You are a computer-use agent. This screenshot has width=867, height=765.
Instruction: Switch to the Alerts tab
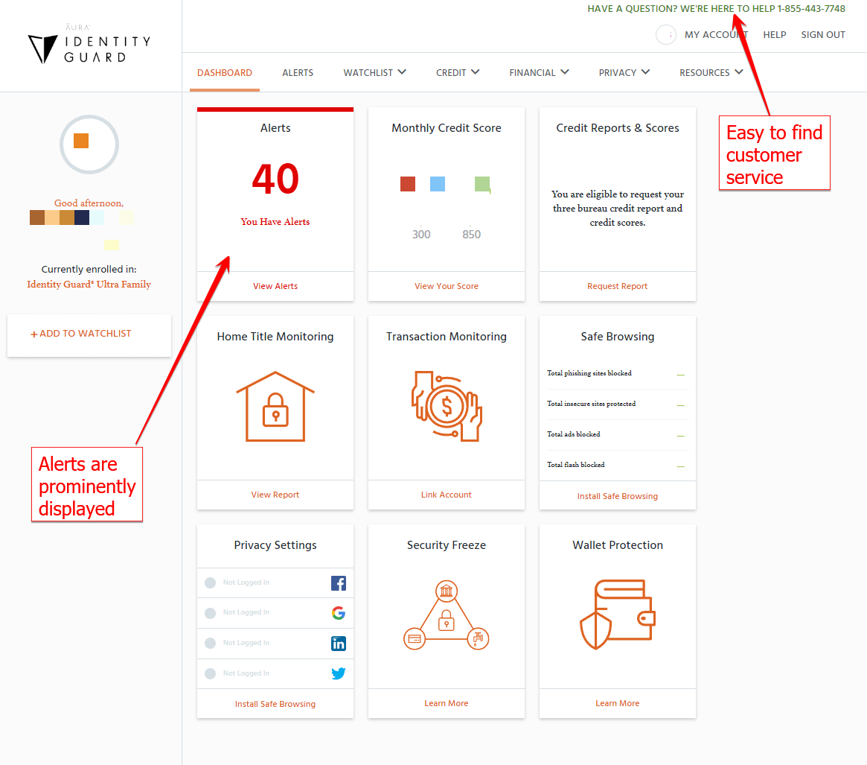click(298, 72)
